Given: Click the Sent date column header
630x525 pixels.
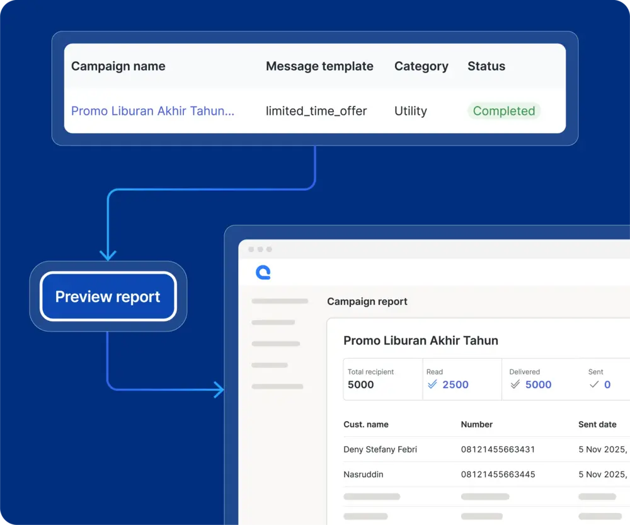Looking at the screenshot, I should [597, 424].
